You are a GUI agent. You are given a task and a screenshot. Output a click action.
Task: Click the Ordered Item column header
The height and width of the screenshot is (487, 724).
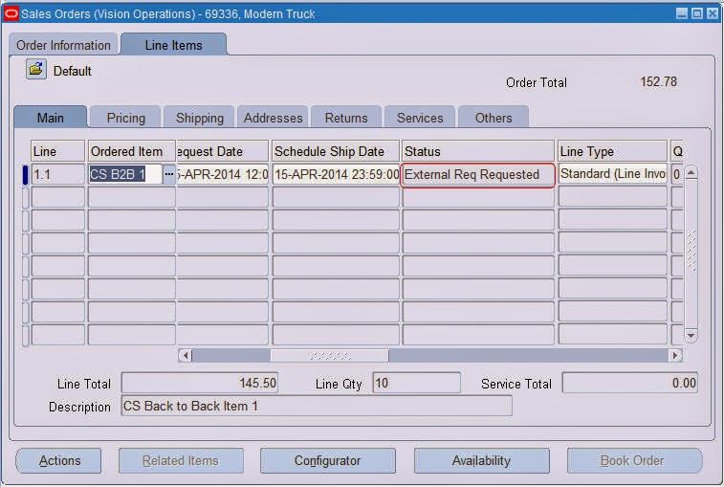(x=132, y=151)
